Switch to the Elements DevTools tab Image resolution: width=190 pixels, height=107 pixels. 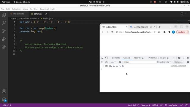(x=116, y=58)
